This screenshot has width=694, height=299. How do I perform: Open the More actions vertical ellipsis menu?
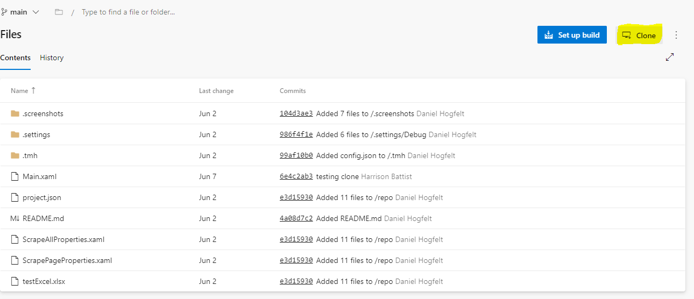[x=676, y=35]
